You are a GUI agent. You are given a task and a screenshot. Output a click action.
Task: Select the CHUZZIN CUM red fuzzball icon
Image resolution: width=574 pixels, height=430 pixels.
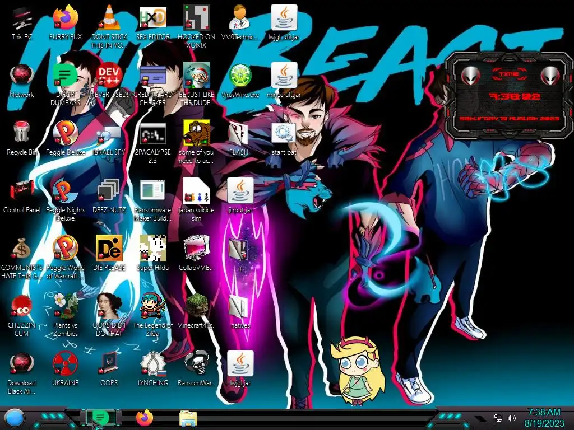pyautogui.click(x=22, y=315)
